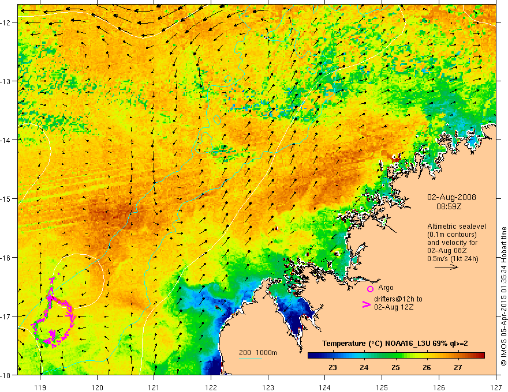The image size is (508, 392).
Task: Click longitude axis label 126
Action: 439,387
